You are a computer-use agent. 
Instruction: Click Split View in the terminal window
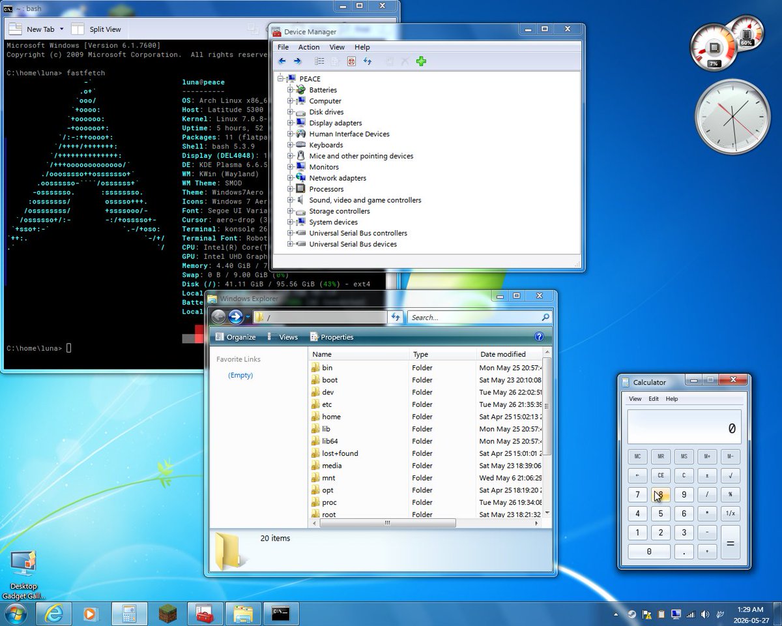(96, 29)
